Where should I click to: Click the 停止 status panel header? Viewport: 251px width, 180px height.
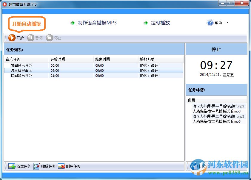[216, 49]
